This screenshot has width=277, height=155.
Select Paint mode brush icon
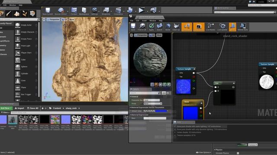(x=9, y=13)
